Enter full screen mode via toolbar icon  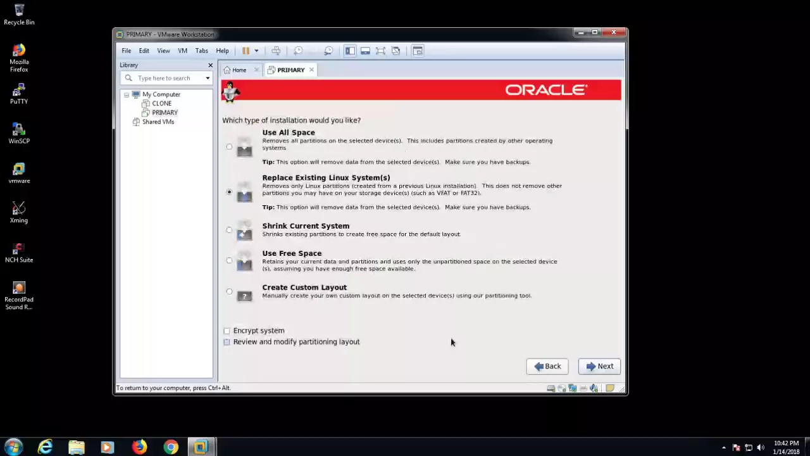[x=380, y=51]
